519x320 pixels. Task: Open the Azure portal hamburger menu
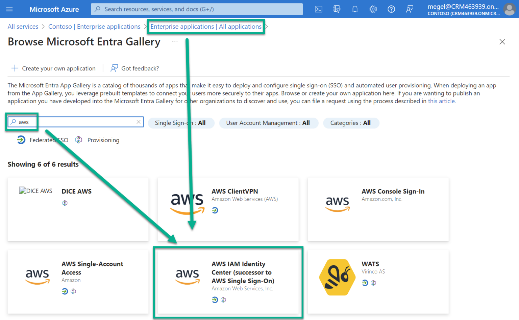point(9,9)
